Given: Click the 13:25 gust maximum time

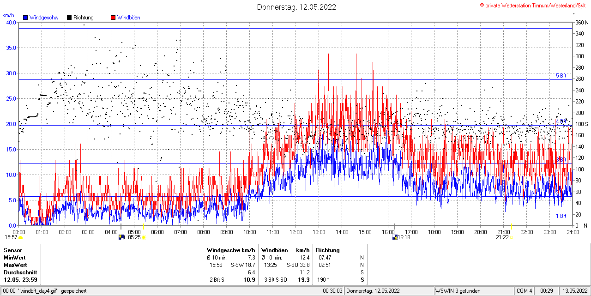Looking at the screenshot, I should click(x=271, y=265).
